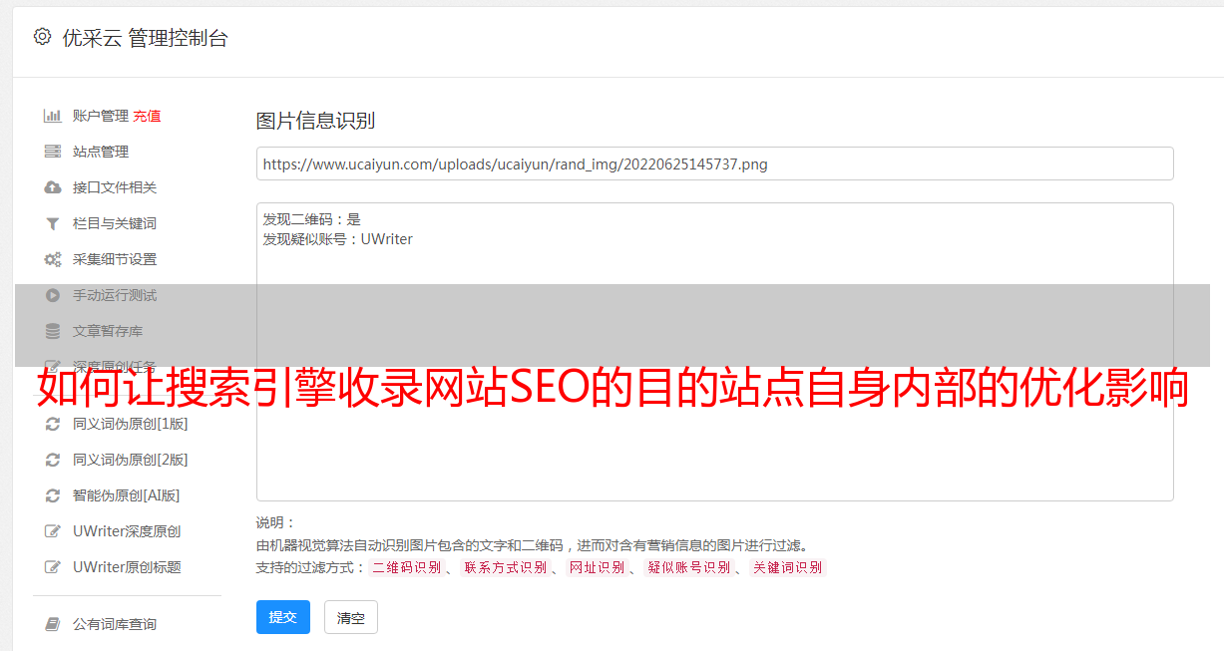Click the 关键词识别 tag

pyautogui.click(x=788, y=567)
